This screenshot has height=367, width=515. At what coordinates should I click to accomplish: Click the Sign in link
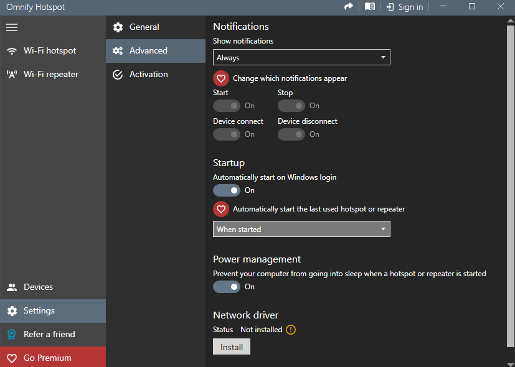[x=410, y=7]
